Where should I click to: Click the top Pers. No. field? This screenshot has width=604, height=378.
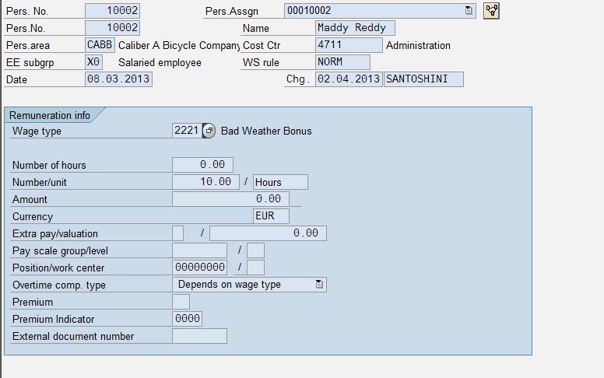(113, 11)
